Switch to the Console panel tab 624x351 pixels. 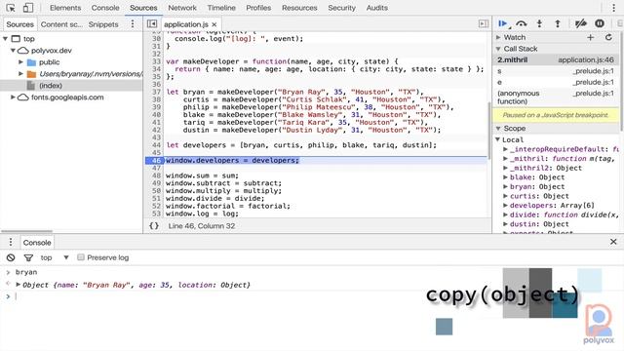[x=105, y=8]
